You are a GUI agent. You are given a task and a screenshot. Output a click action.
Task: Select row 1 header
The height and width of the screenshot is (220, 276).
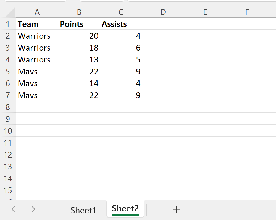[x=8, y=24]
